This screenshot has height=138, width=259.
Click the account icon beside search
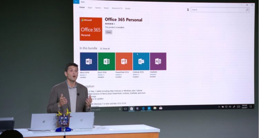(188, 10)
